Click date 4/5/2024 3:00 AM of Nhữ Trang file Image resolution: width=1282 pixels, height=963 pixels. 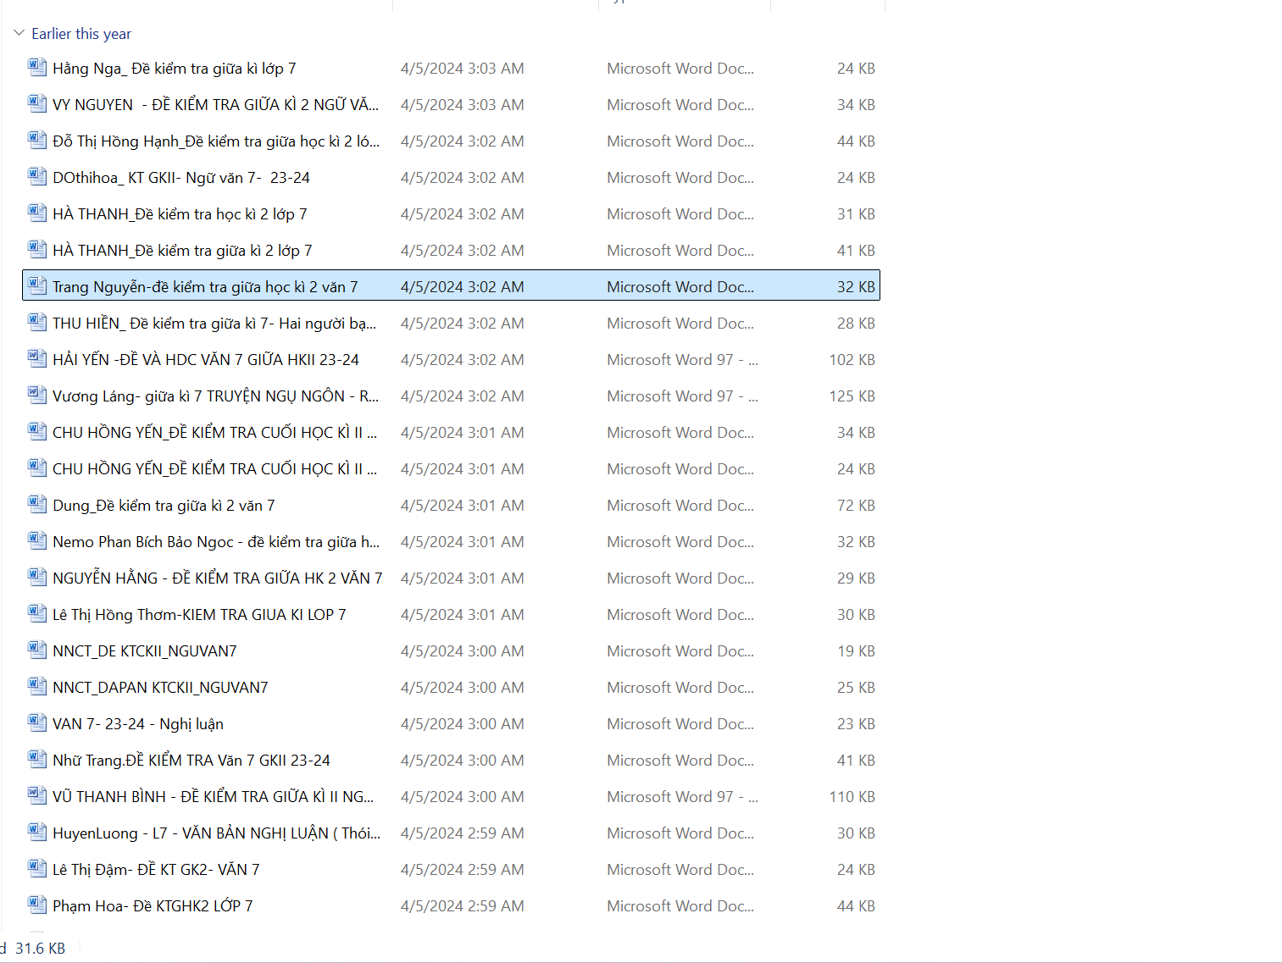[x=462, y=761]
